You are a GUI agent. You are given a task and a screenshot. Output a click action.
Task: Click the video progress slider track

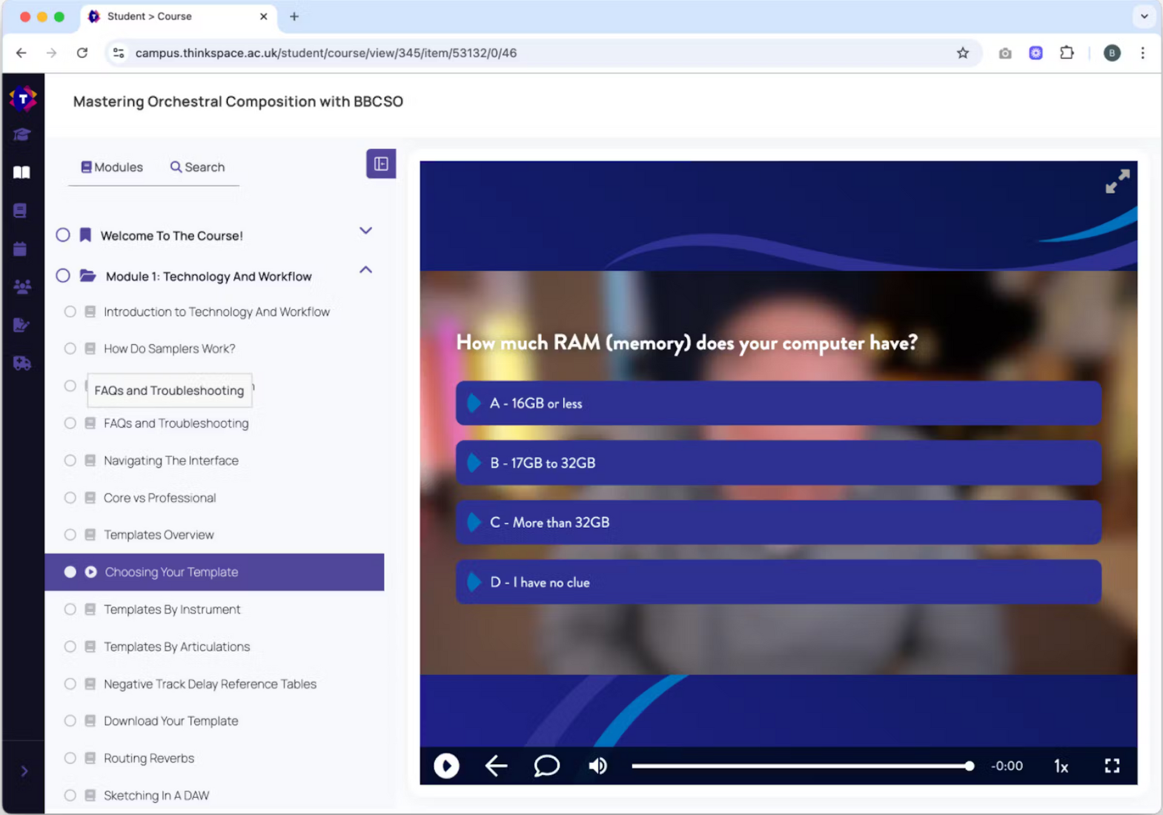800,766
